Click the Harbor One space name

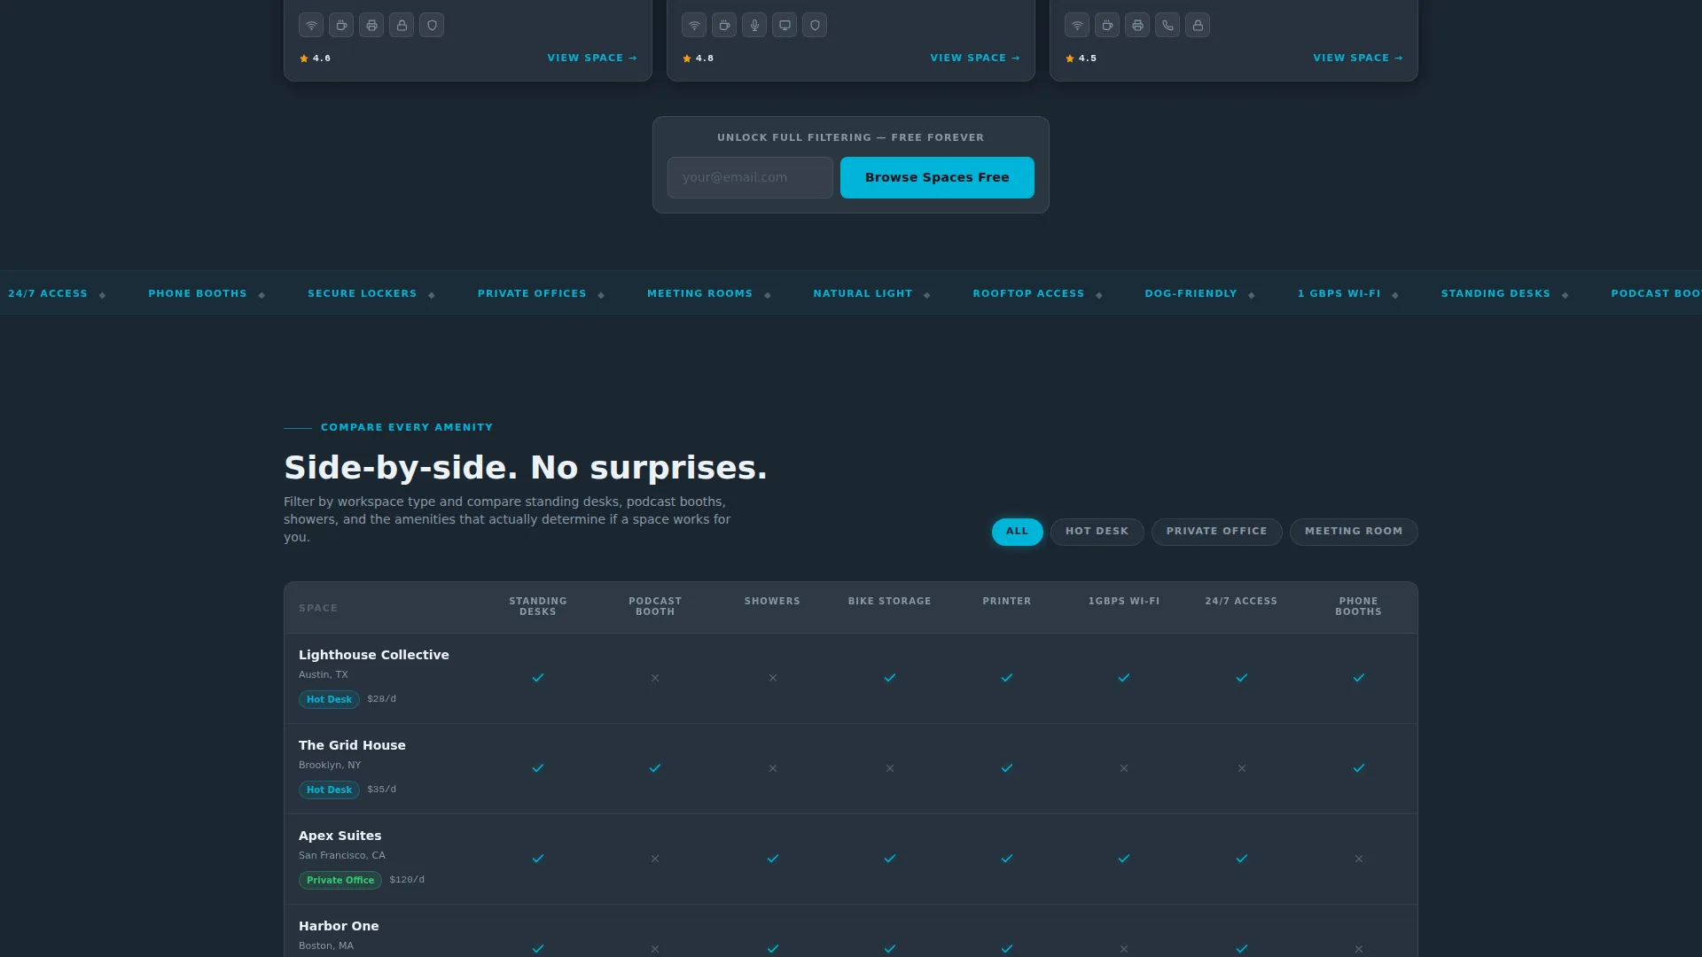point(339,926)
